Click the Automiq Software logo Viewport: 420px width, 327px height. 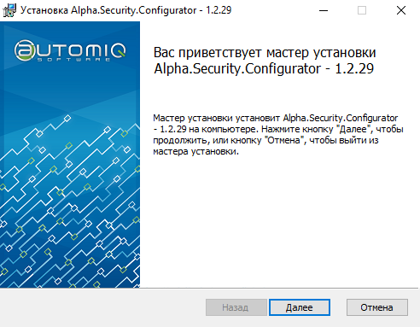point(70,51)
